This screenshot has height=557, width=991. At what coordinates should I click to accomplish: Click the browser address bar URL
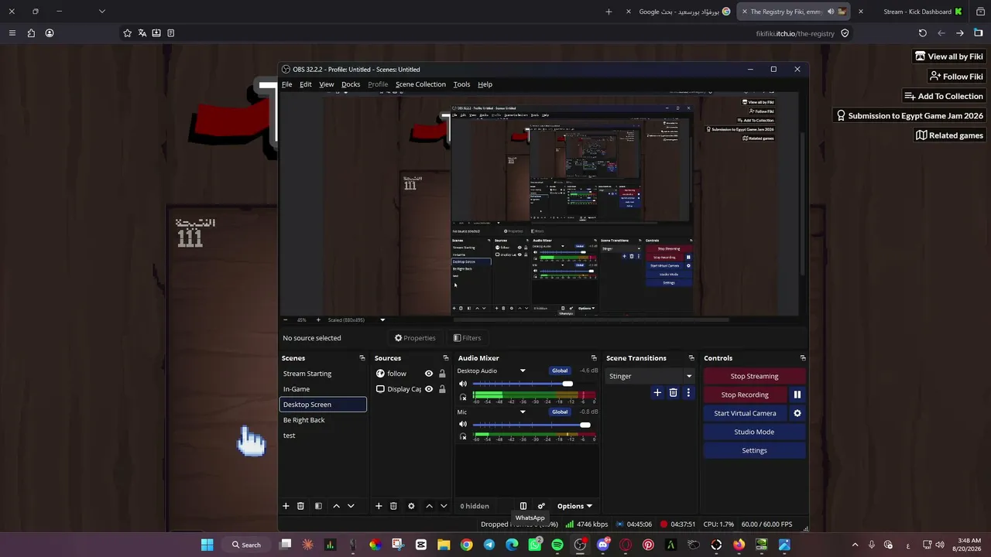point(795,33)
